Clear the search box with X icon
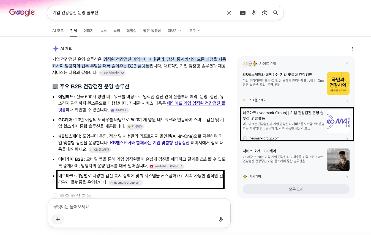Screen dimensions: 371x235 coord(229,13)
